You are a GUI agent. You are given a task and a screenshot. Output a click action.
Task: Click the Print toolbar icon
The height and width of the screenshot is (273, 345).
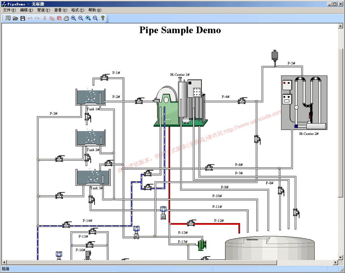(x=66, y=18)
